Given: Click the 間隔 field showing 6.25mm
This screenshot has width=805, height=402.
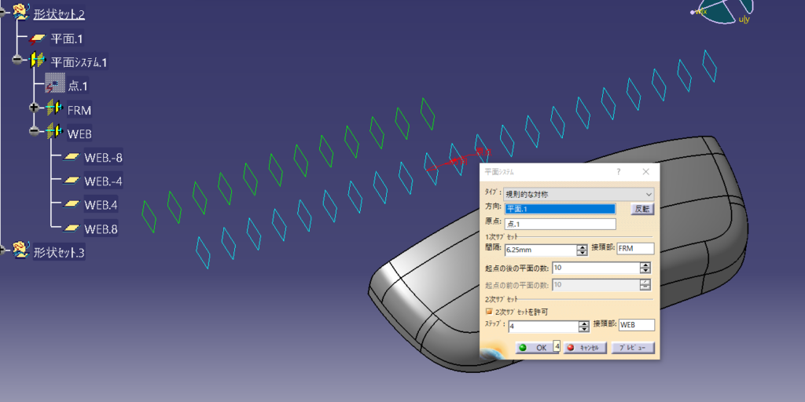Looking at the screenshot, I should coord(541,250).
